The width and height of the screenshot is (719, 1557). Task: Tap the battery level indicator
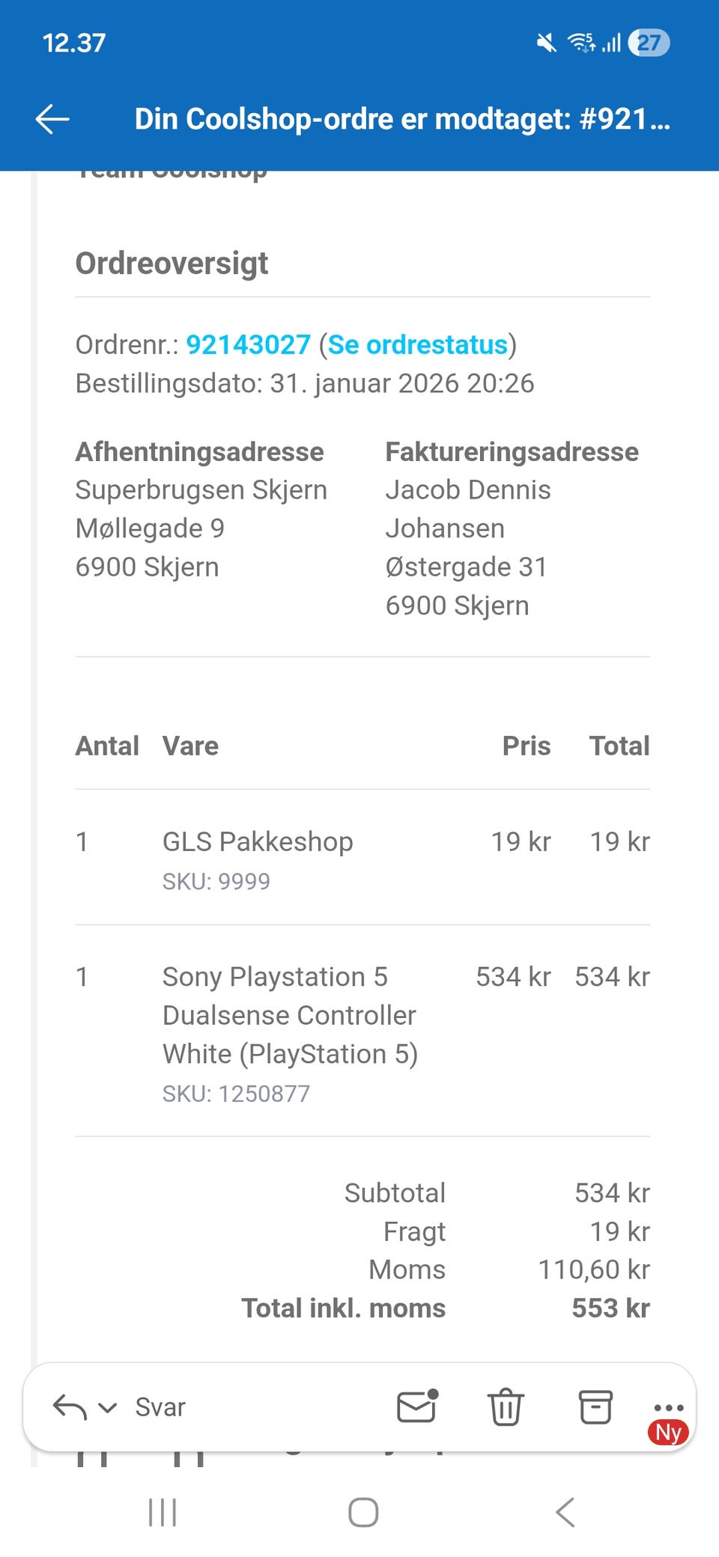[x=649, y=43]
